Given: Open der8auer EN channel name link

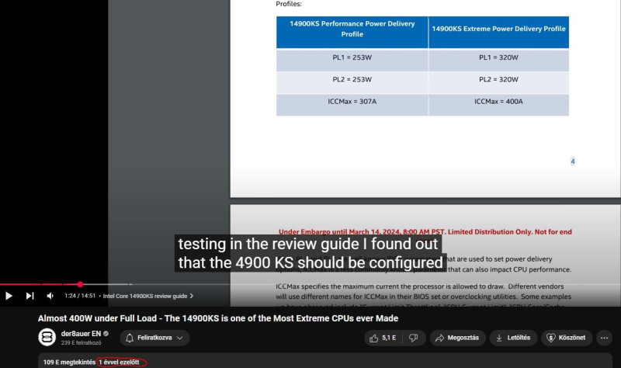Looking at the screenshot, I should pos(81,334).
